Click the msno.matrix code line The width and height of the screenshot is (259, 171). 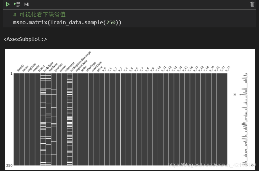pyautogui.click(x=67, y=23)
